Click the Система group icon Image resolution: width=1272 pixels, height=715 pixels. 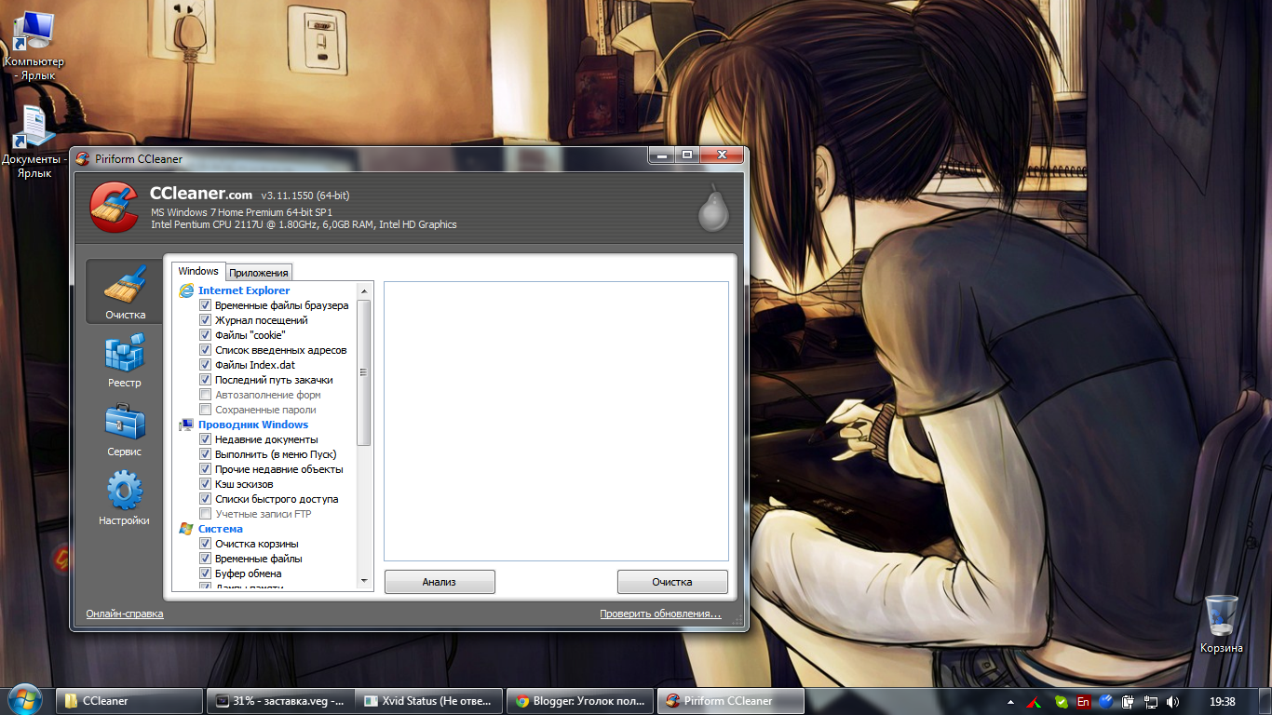click(x=186, y=529)
